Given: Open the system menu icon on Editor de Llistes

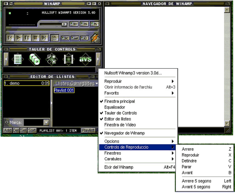Looking at the screenshot, I should click(x=6, y=77).
